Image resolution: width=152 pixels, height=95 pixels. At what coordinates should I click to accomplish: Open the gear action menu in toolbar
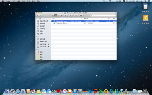pos(71,15)
